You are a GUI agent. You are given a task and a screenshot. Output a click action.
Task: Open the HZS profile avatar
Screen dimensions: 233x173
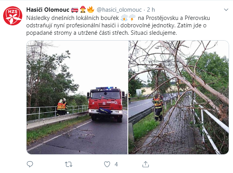13,16
